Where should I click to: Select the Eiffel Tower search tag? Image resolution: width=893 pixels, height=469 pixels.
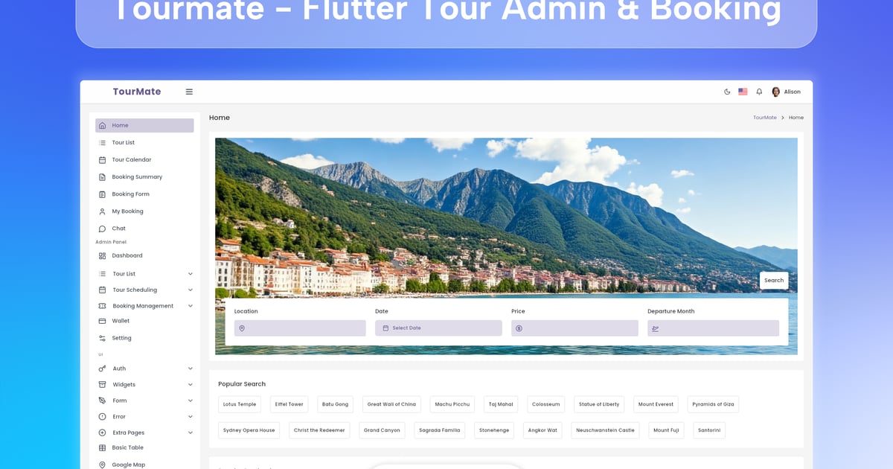(289, 404)
